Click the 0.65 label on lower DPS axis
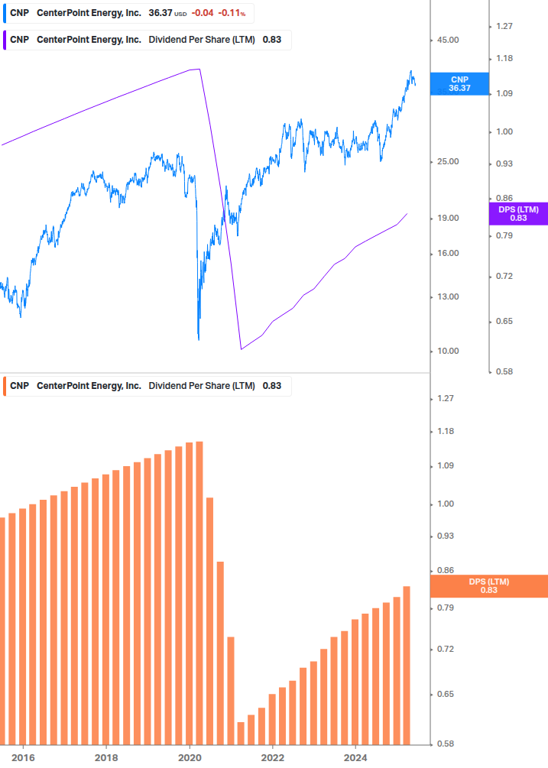 (x=445, y=694)
